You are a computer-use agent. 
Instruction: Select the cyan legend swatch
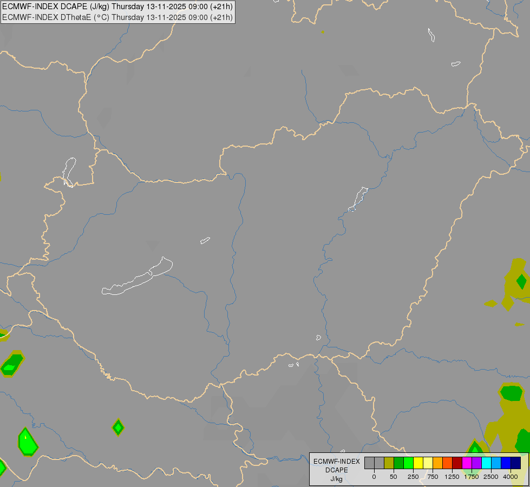(x=486, y=463)
